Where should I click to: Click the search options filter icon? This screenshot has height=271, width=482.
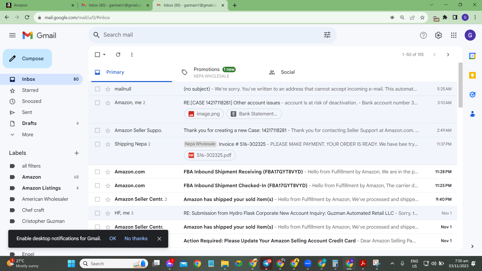click(327, 35)
